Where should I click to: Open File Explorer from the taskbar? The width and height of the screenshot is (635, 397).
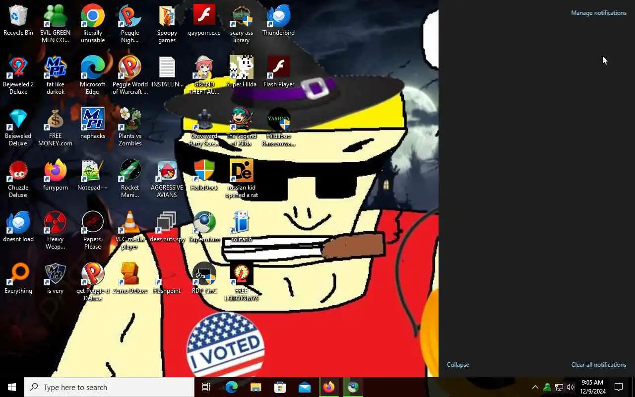[256, 387]
